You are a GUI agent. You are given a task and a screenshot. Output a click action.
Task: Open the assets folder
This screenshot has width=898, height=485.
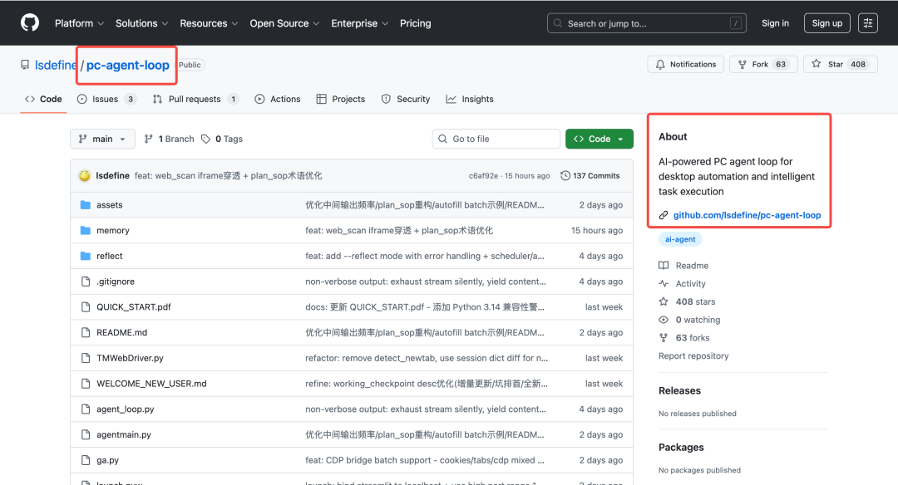tap(109, 205)
